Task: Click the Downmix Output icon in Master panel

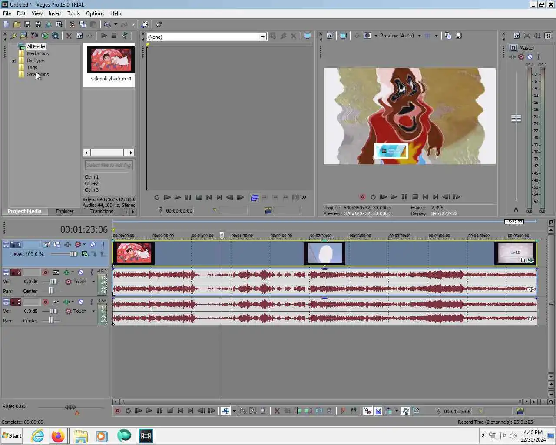Action: (537, 36)
